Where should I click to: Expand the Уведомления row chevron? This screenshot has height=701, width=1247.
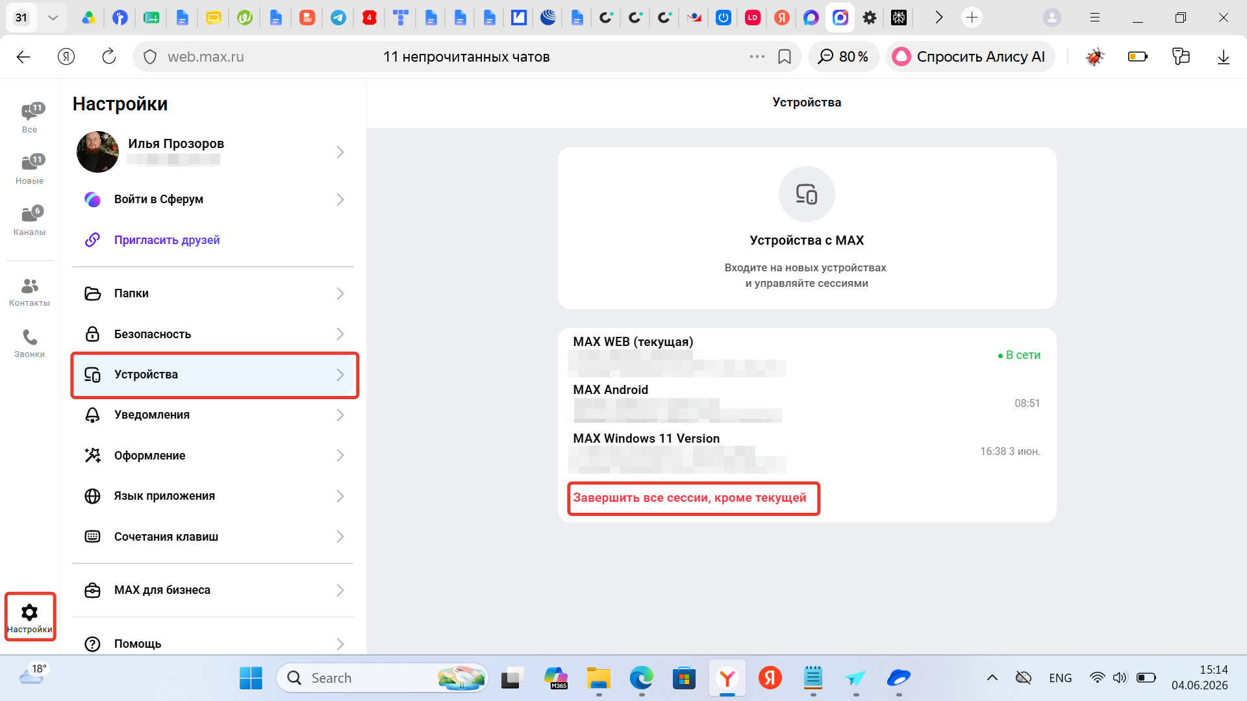(x=340, y=415)
